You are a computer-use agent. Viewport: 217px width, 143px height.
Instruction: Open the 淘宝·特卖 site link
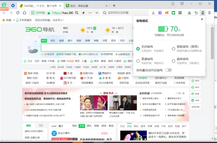[x=31, y=73]
